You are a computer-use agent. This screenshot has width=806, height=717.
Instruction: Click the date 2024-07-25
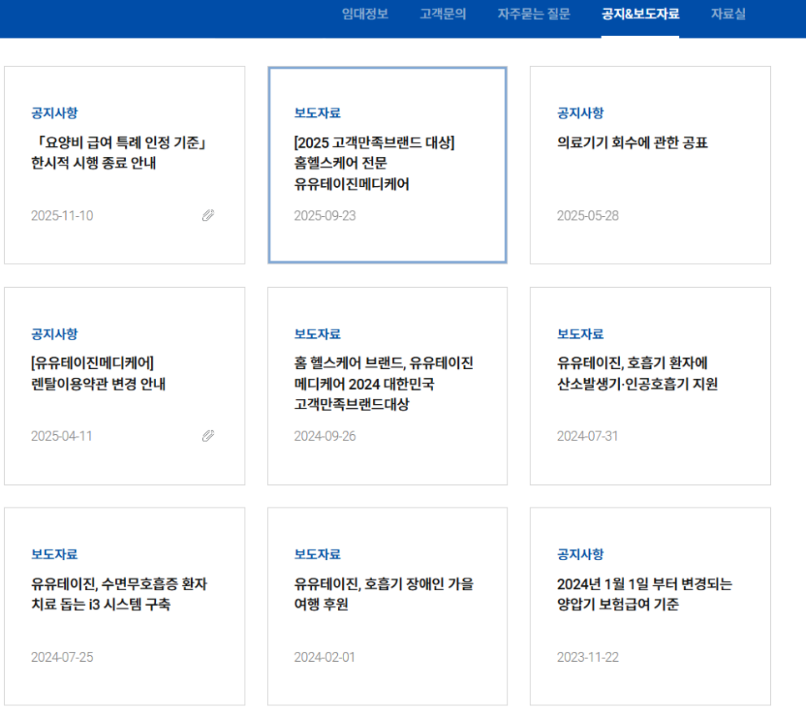pyautogui.click(x=62, y=657)
